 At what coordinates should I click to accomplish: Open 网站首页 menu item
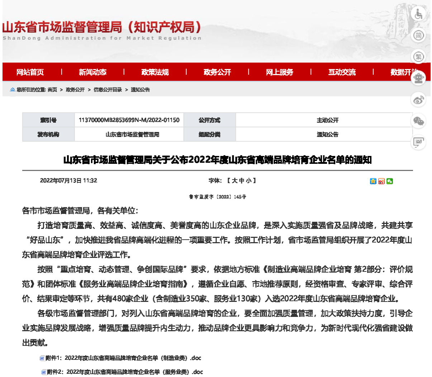click(x=30, y=72)
